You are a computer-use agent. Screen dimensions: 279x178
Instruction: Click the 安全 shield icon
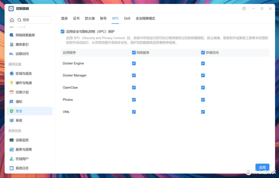12,111
